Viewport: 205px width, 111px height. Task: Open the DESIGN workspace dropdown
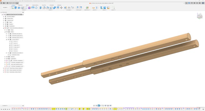coord(5,7)
